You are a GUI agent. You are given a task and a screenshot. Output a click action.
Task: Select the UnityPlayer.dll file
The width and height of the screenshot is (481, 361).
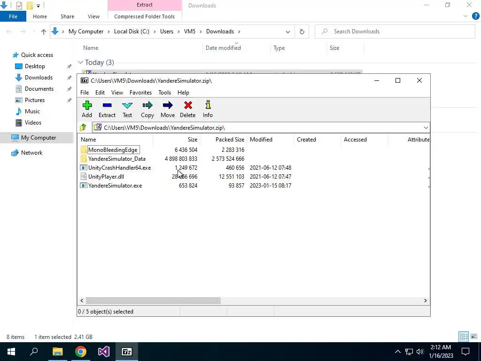106,177
